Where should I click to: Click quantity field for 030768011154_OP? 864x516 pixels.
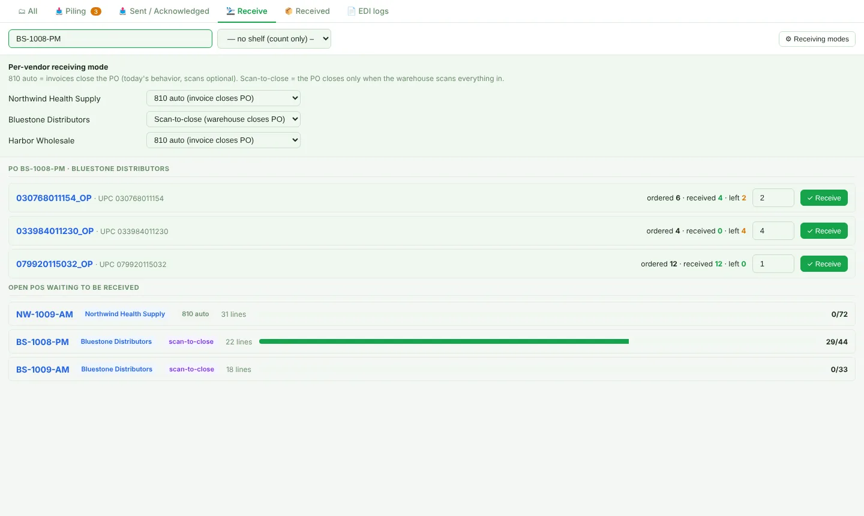773,198
